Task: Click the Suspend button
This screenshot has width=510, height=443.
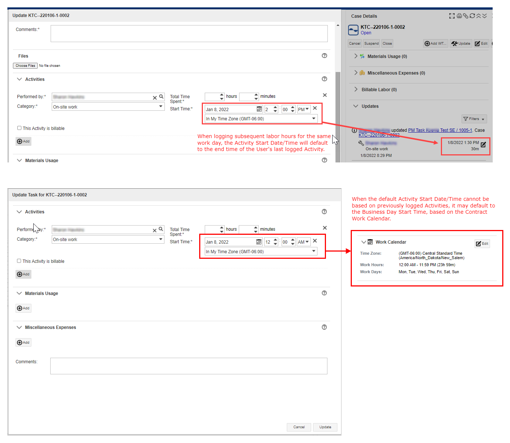Action: pyautogui.click(x=371, y=44)
